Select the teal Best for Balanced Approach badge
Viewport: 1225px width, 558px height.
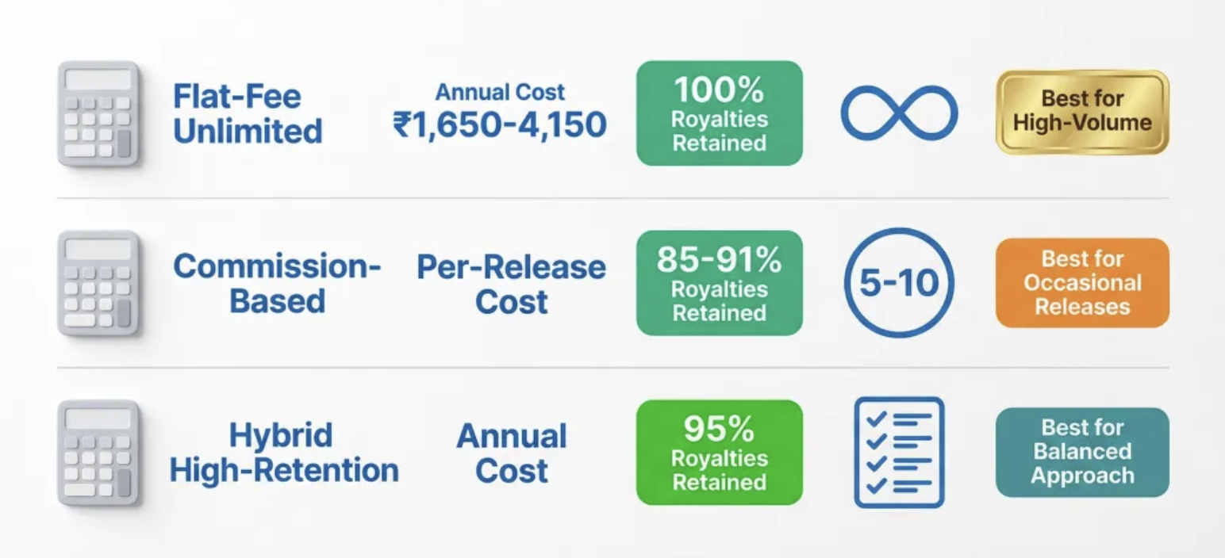[x=1082, y=453]
